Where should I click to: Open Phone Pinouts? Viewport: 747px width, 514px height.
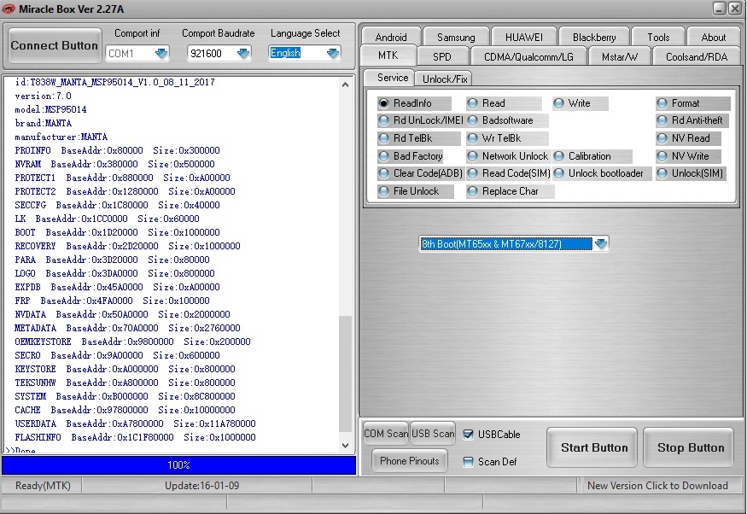pyautogui.click(x=409, y=461)
